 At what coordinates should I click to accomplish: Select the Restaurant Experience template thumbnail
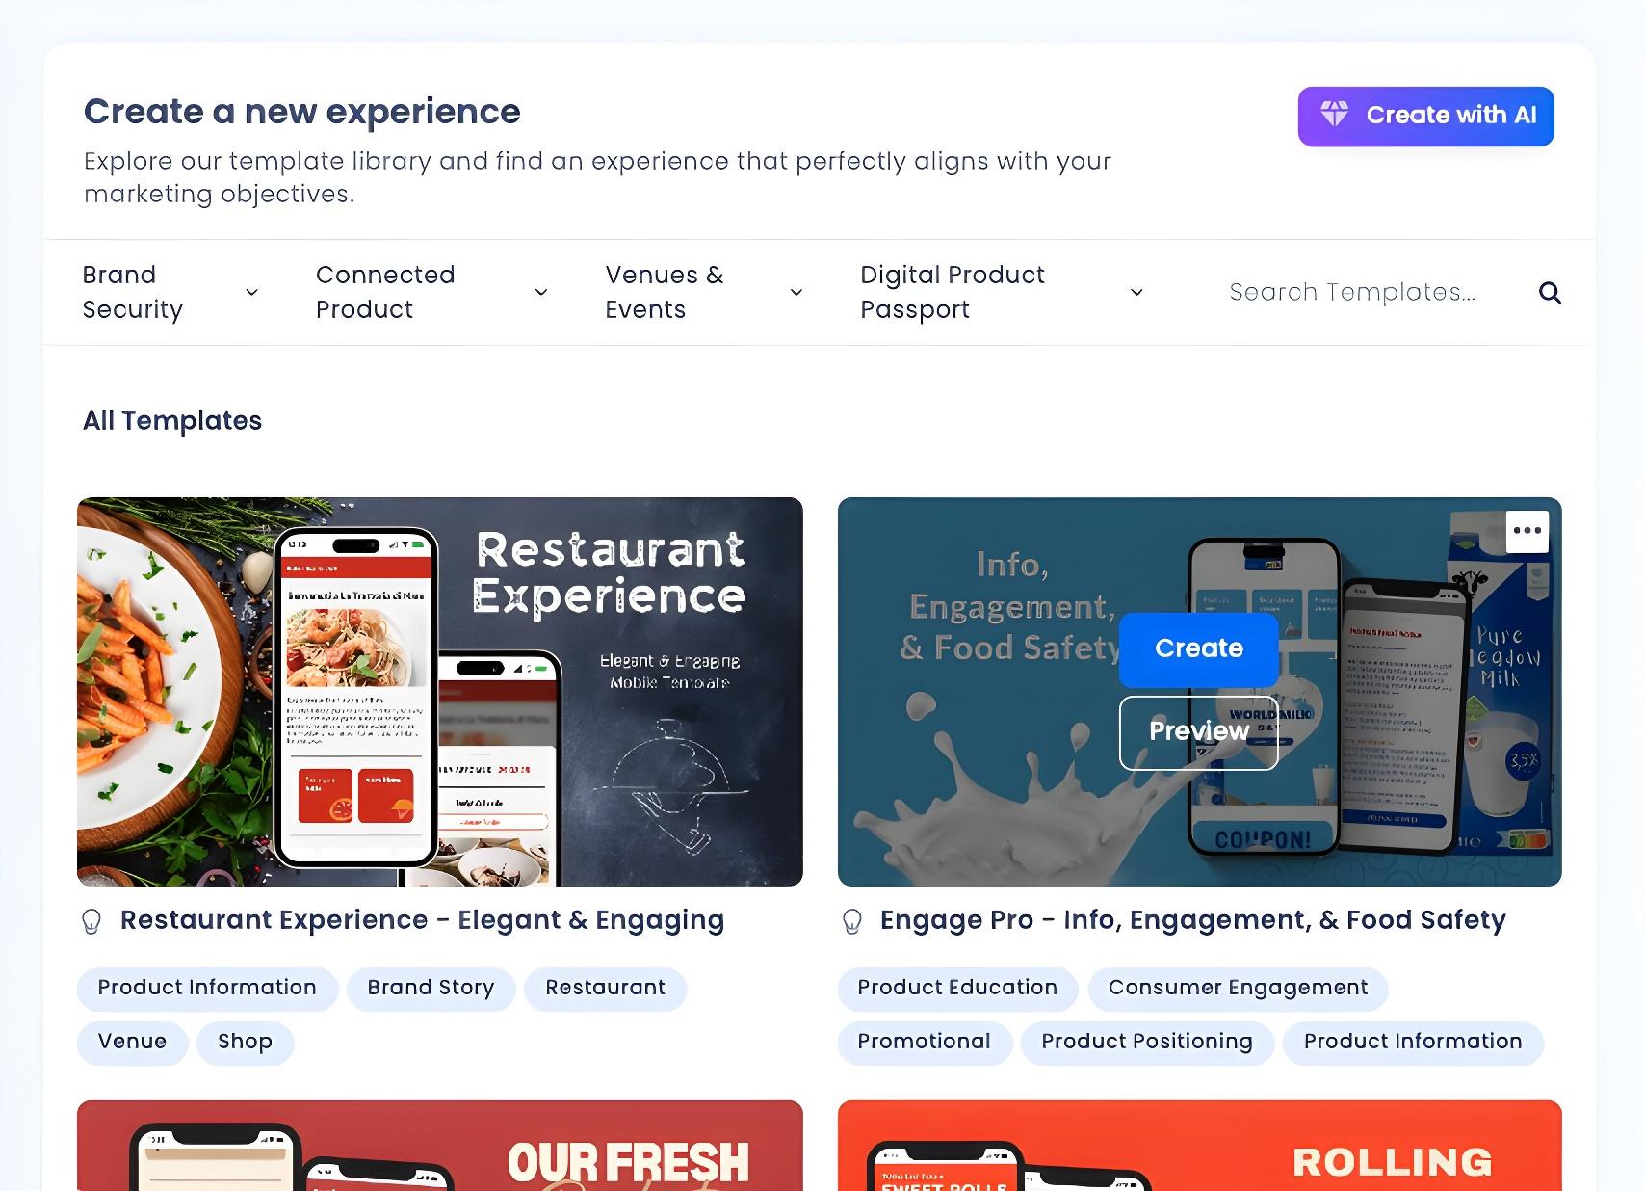[x=440, y=692]
